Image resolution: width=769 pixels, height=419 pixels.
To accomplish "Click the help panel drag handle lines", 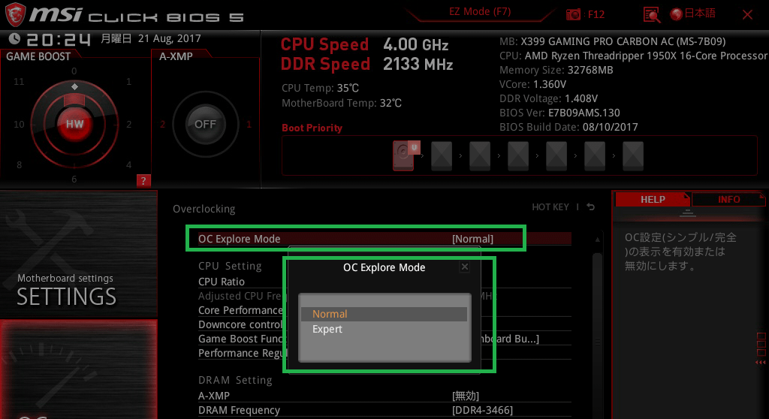I will pos(688,213).
